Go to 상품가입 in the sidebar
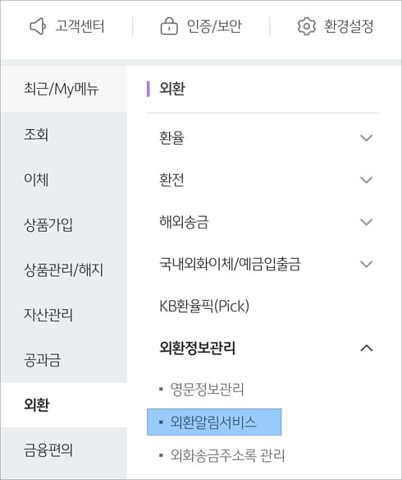The width and height of the screenshot is (402, 480). click(x=63, y=224)
